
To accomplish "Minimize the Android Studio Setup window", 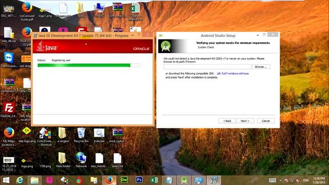I will click(258, 35).
